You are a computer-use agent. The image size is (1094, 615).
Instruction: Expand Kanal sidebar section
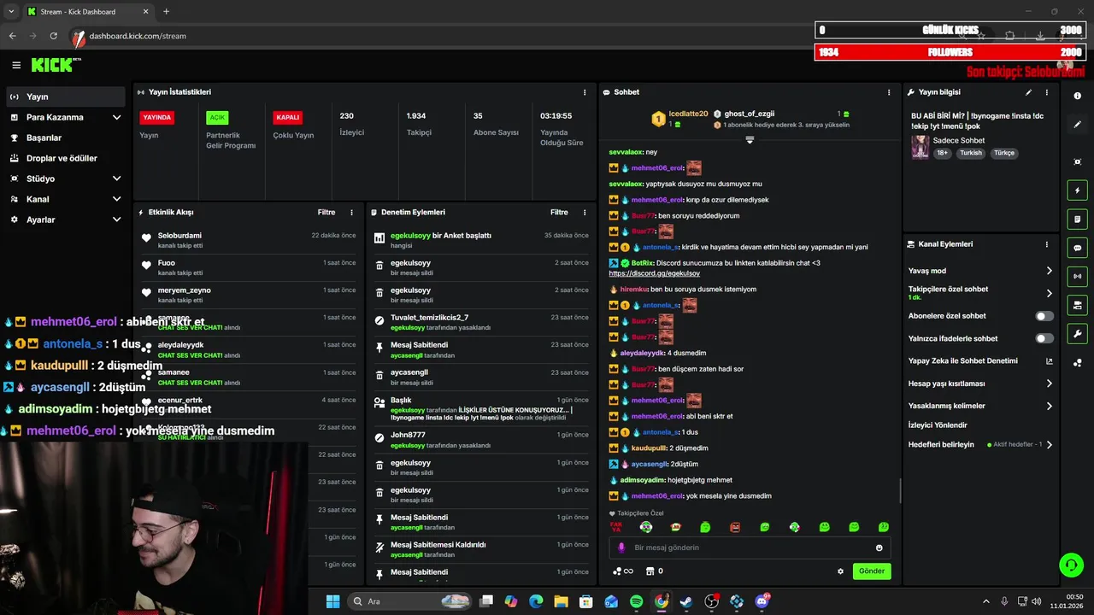pos(116,199)
